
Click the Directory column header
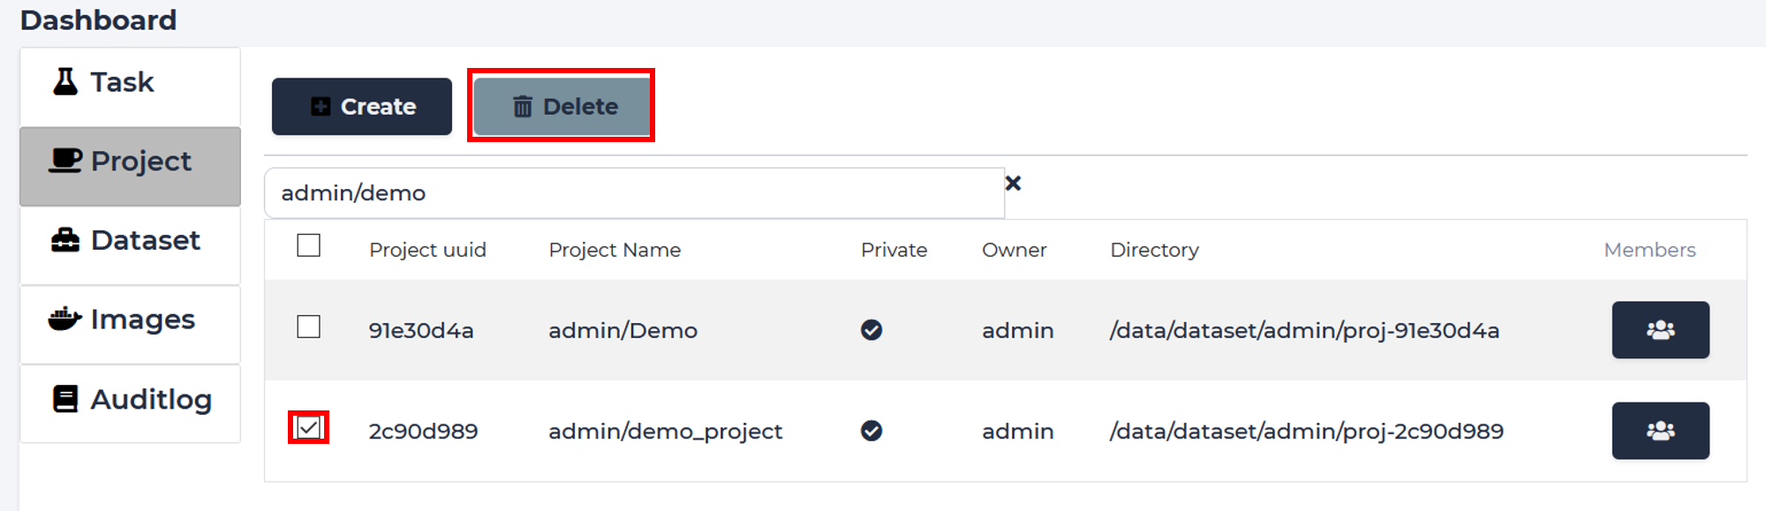point(1154,250)
